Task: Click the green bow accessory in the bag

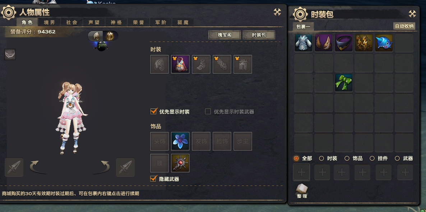Action: [x=344, y=83]
